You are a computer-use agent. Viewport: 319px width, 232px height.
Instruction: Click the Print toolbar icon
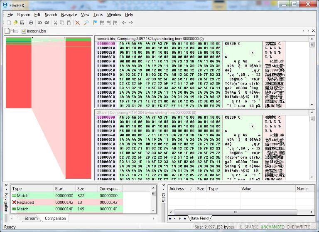[x=31, y=22]
